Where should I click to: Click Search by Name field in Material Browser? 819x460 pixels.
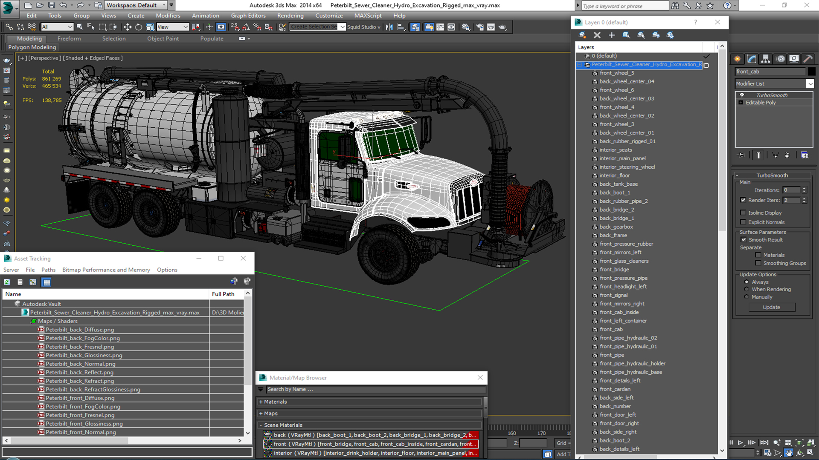376,389
